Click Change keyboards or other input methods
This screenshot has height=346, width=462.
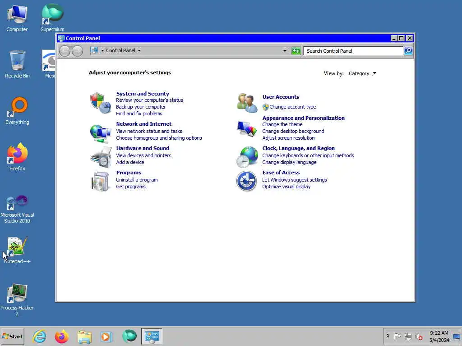308,155
